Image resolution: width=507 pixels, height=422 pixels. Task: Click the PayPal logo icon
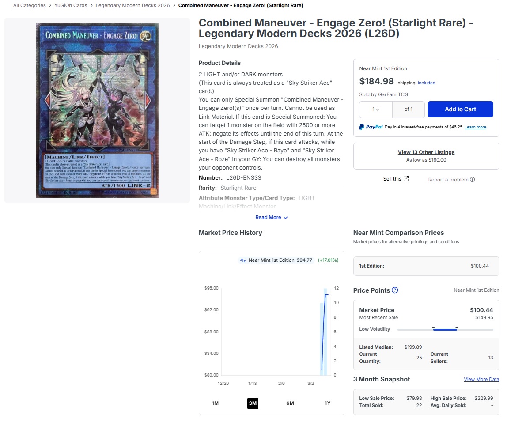coord(371,127)
